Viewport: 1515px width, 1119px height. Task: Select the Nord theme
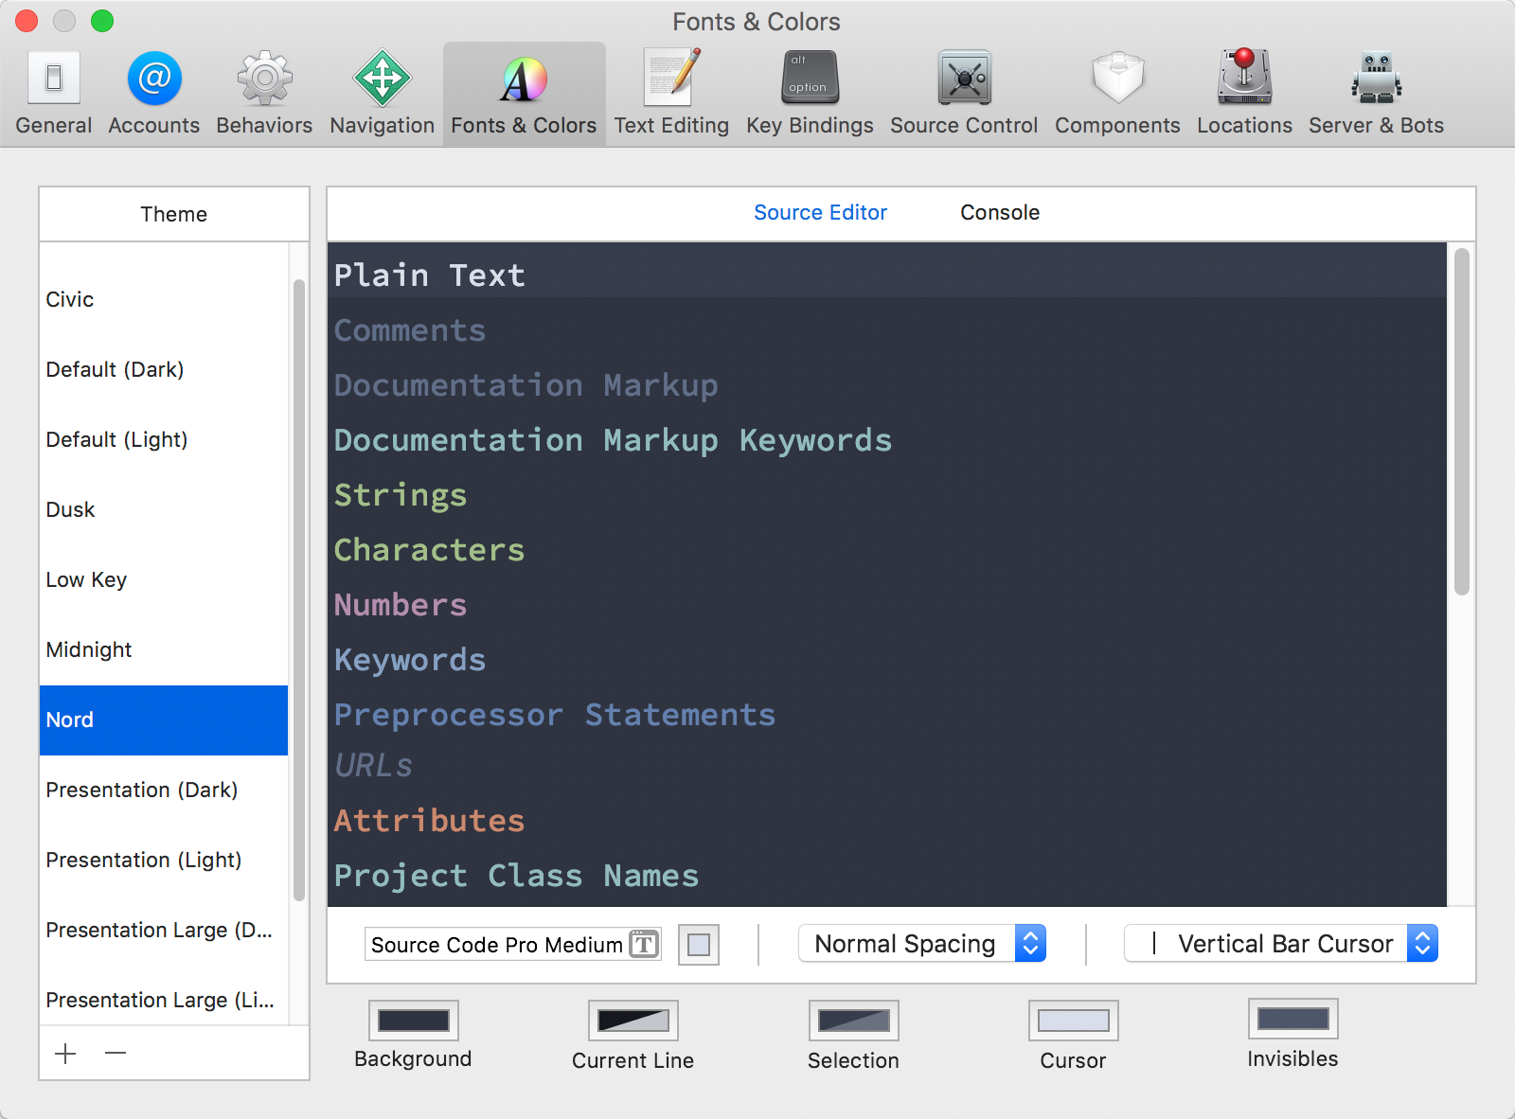click(164, 719)
